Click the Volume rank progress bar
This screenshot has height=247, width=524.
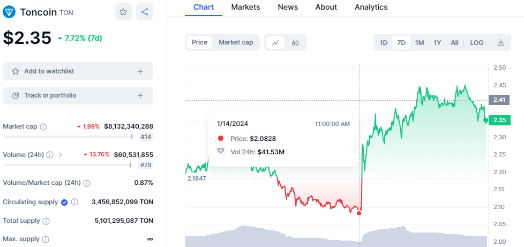pyautogui.click(x=67, y=165)
